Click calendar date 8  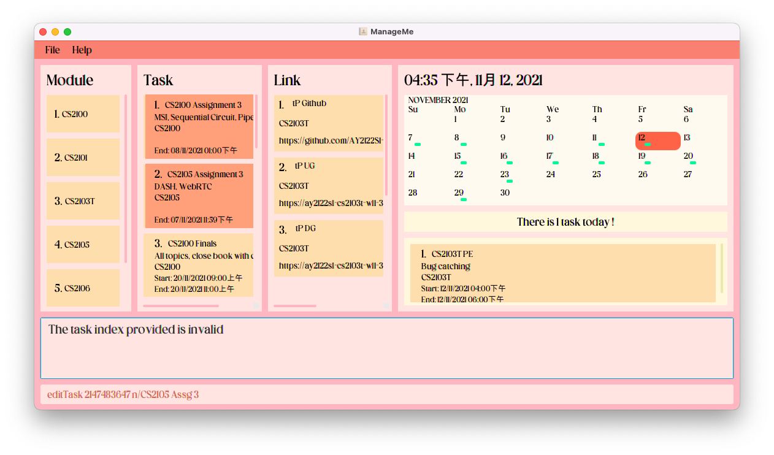point(456,137)
